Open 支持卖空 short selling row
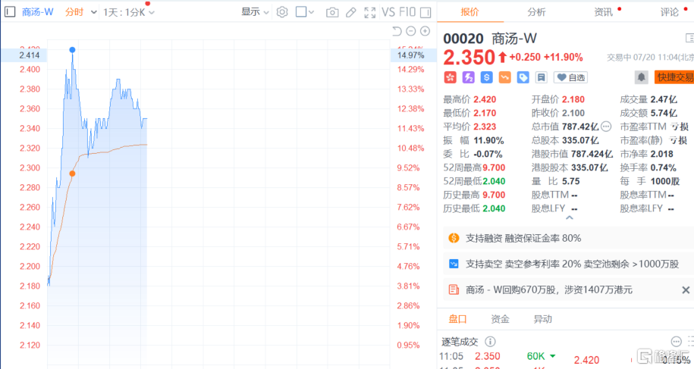 (568, 264)
